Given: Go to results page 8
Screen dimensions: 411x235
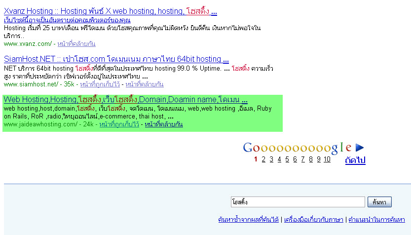Looking at the screenshot, I should (x=311, y=159).
